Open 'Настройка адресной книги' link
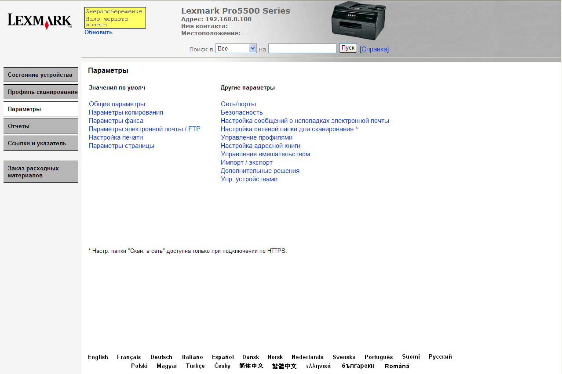 pyautogui.click(x=260, y=146)
